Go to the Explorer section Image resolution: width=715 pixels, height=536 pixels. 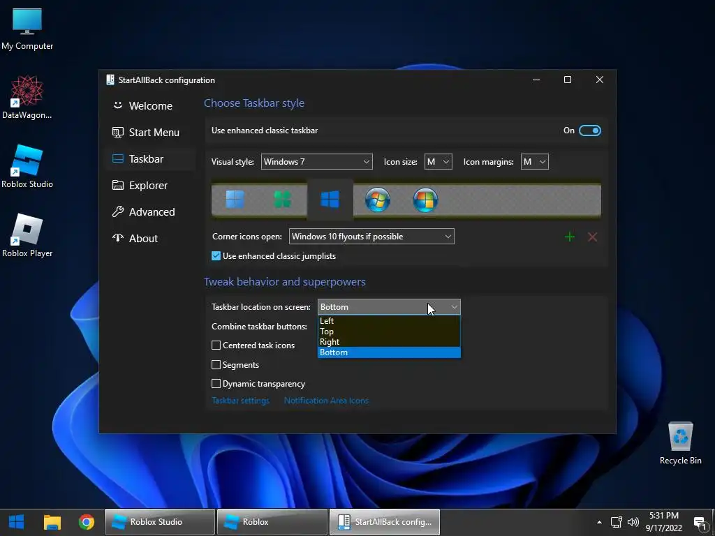click(x=150, y=185)
